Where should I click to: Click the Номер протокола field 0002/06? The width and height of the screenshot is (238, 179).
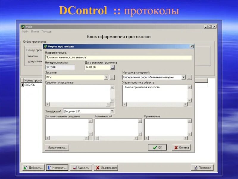pos(60,67)
